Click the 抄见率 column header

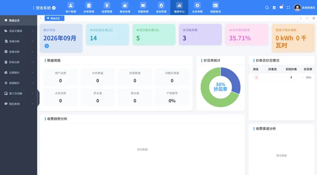pos(308,69)
